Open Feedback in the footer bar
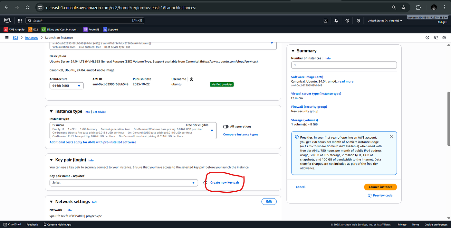451x228 pixels. [x=32, y=224]
